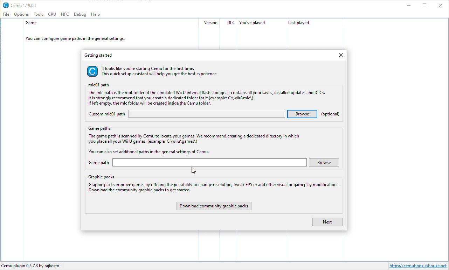
Task: Download community graphic packs
Action: click(x=214, y=206)
